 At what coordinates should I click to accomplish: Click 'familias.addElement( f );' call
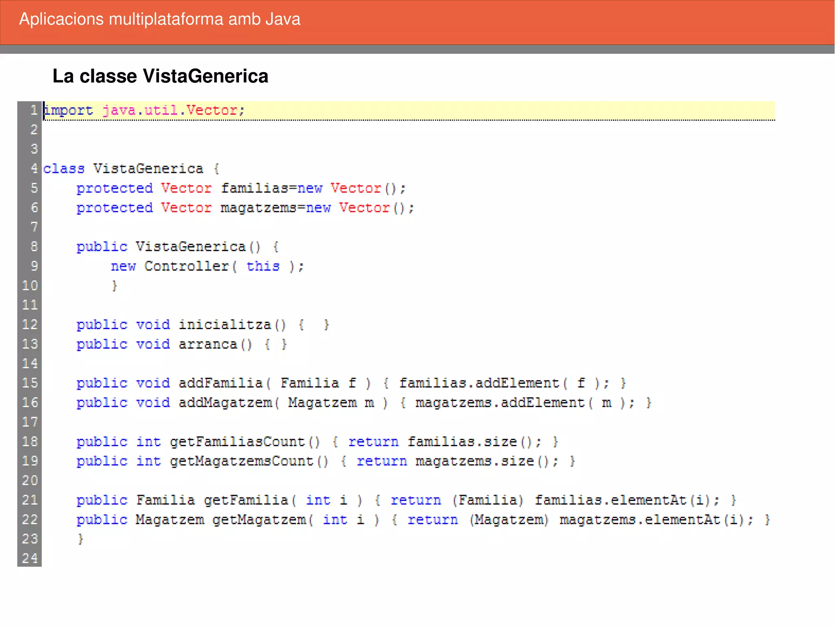504,383
